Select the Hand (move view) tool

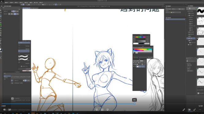tap(1, 10)
